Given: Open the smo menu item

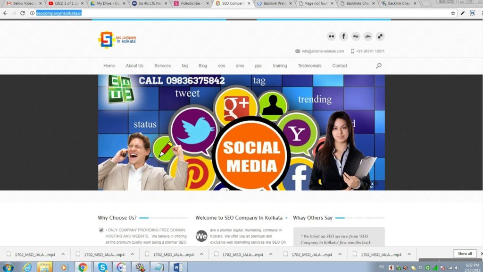Looking at the screenshot, I should 240,66.
